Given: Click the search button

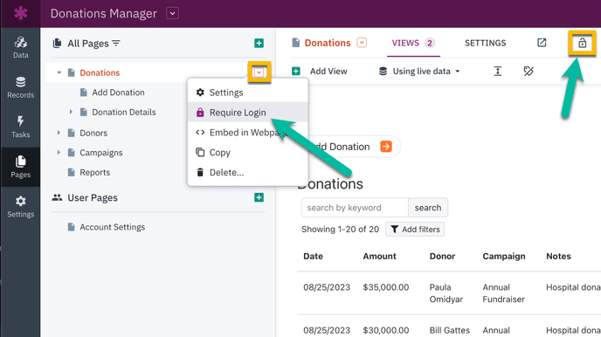Looking at the screenshot, I should pyautogui.click(x=428, y=208).
